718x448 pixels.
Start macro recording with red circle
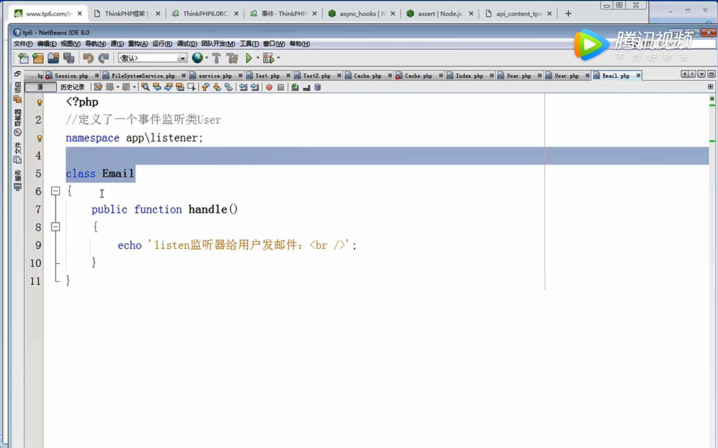coord(269,87)
